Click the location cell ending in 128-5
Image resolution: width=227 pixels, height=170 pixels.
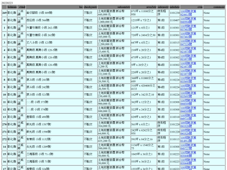coord(55,50)
